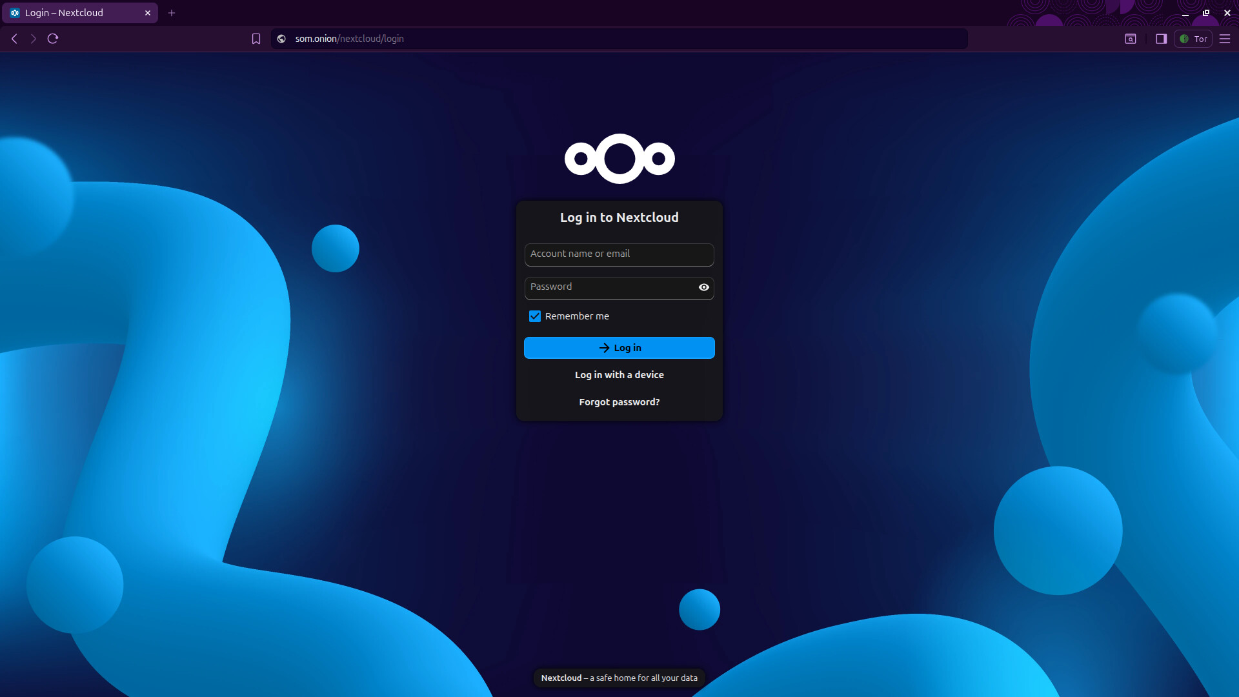Open a new tab with plus button
Screen dimensions: 1239x697
[172, 13]
